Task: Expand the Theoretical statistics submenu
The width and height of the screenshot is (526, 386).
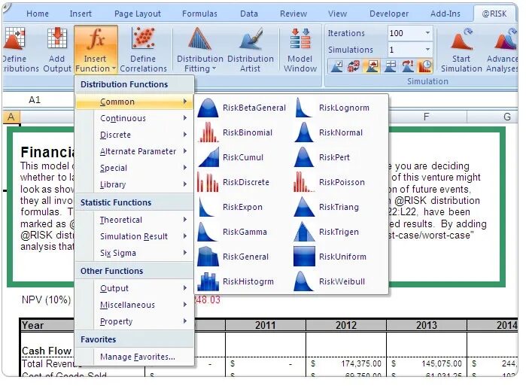Action: click(134, 220)
